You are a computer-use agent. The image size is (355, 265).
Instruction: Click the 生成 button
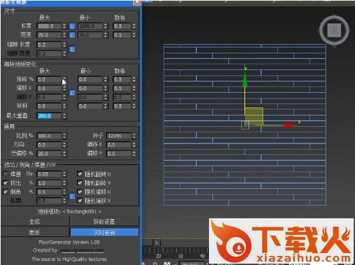35,222
